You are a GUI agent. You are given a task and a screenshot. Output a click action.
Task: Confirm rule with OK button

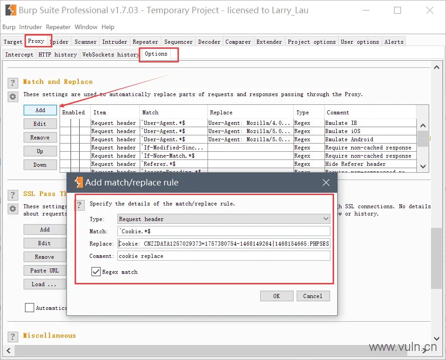[x=277, y=296]
